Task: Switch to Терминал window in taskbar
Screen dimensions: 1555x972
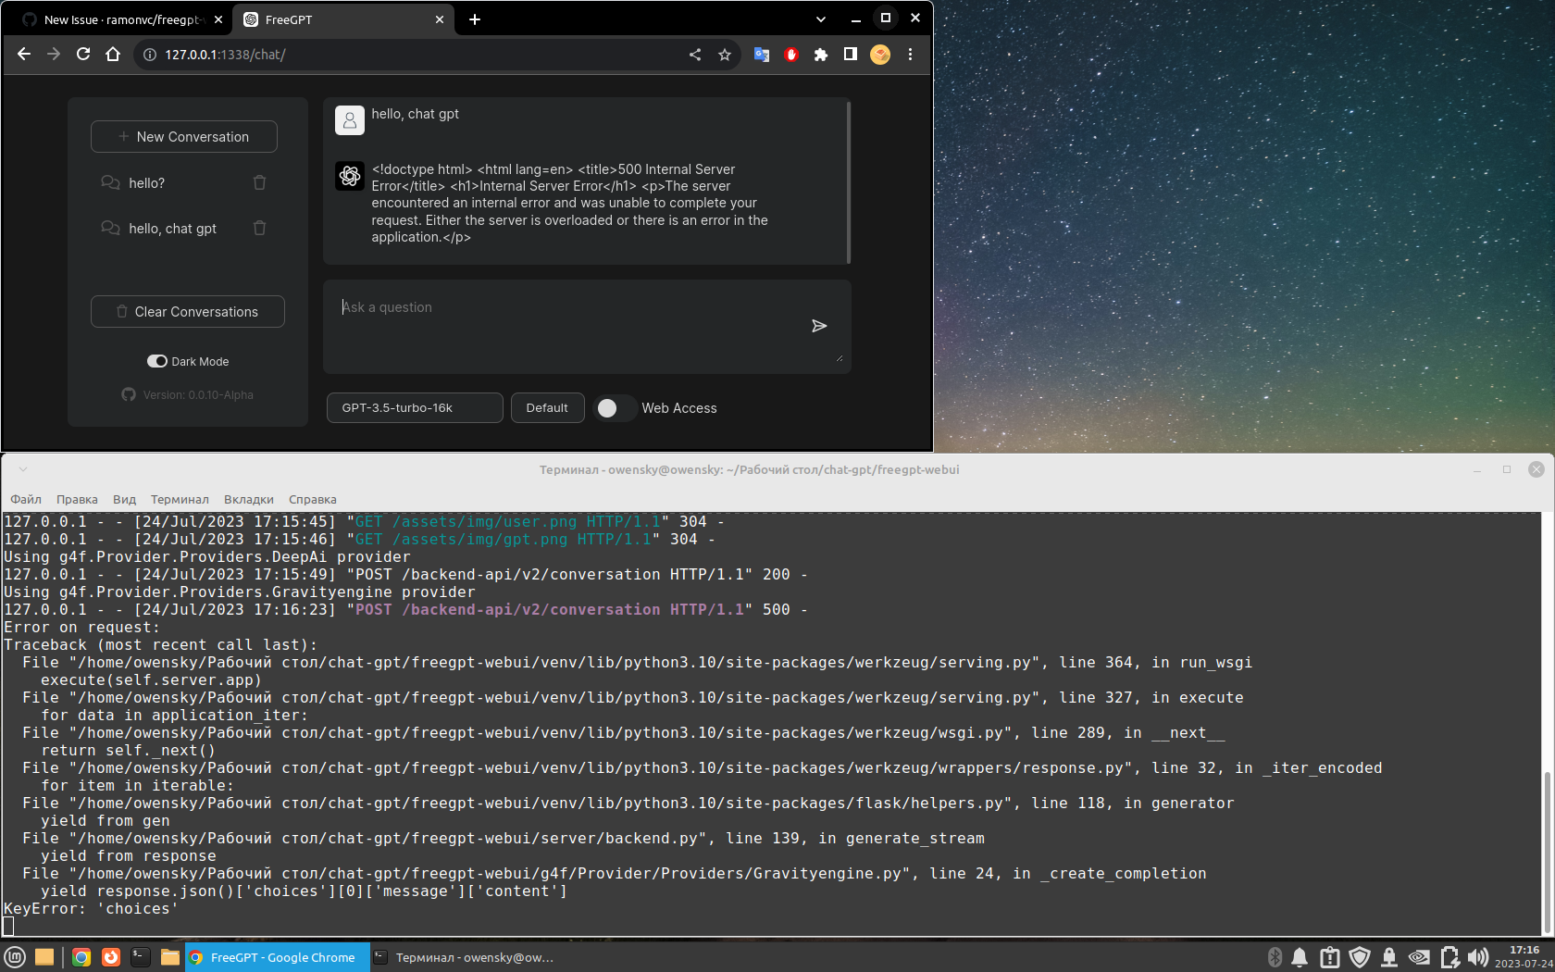Action: (464, 957)
